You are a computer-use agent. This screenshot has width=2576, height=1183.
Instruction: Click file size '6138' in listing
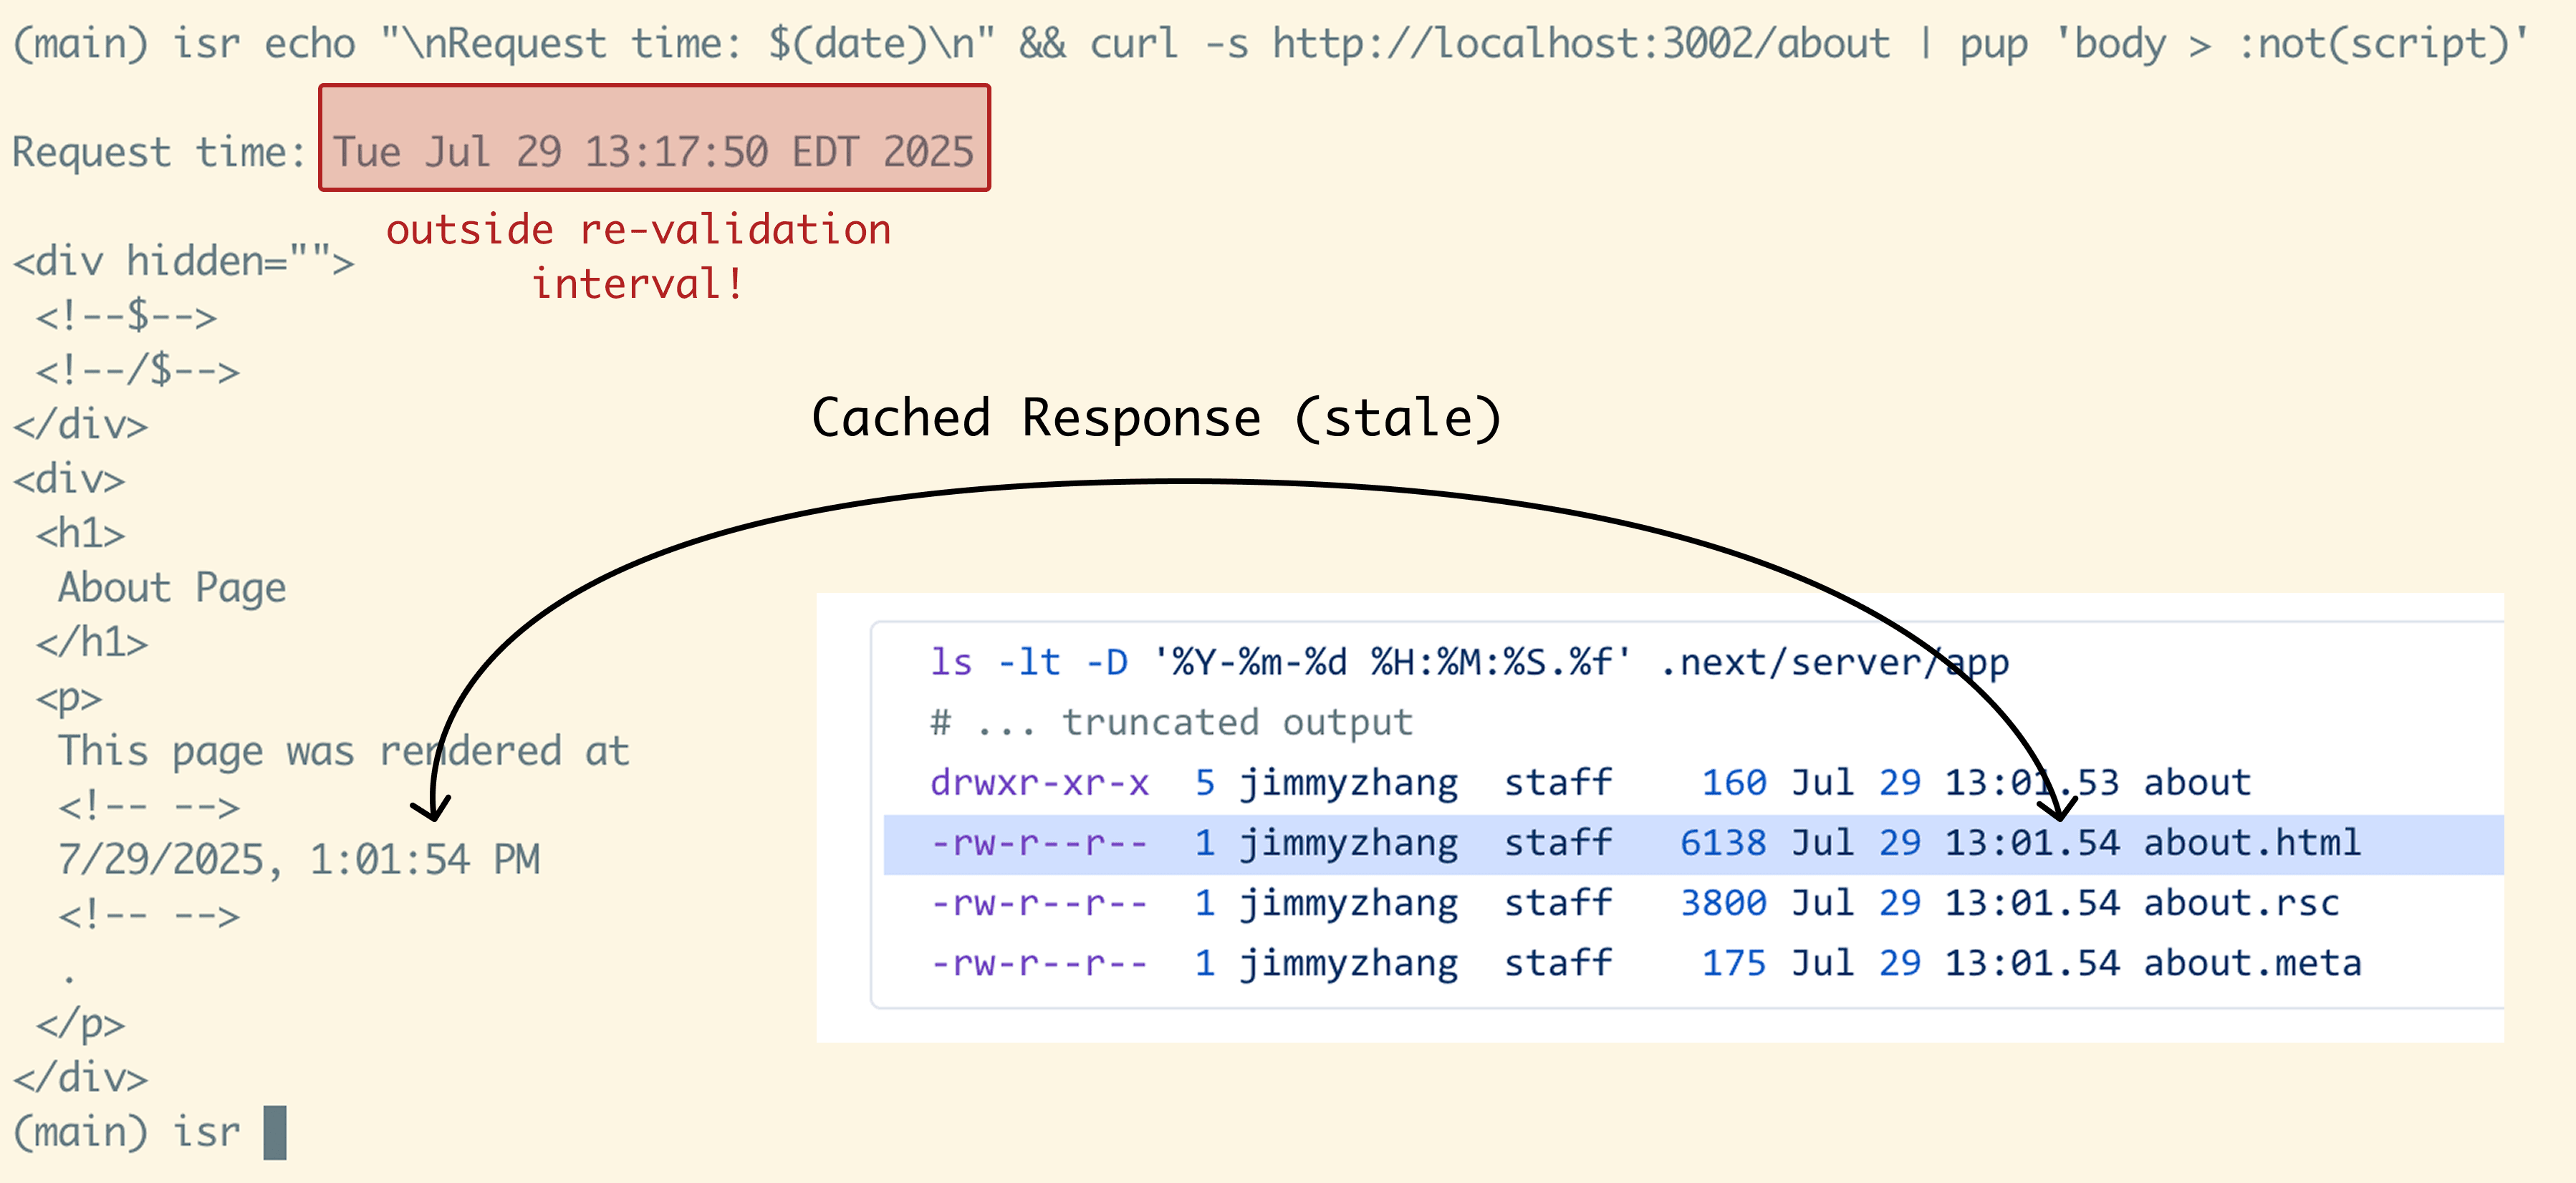[x=1723, y=843]
